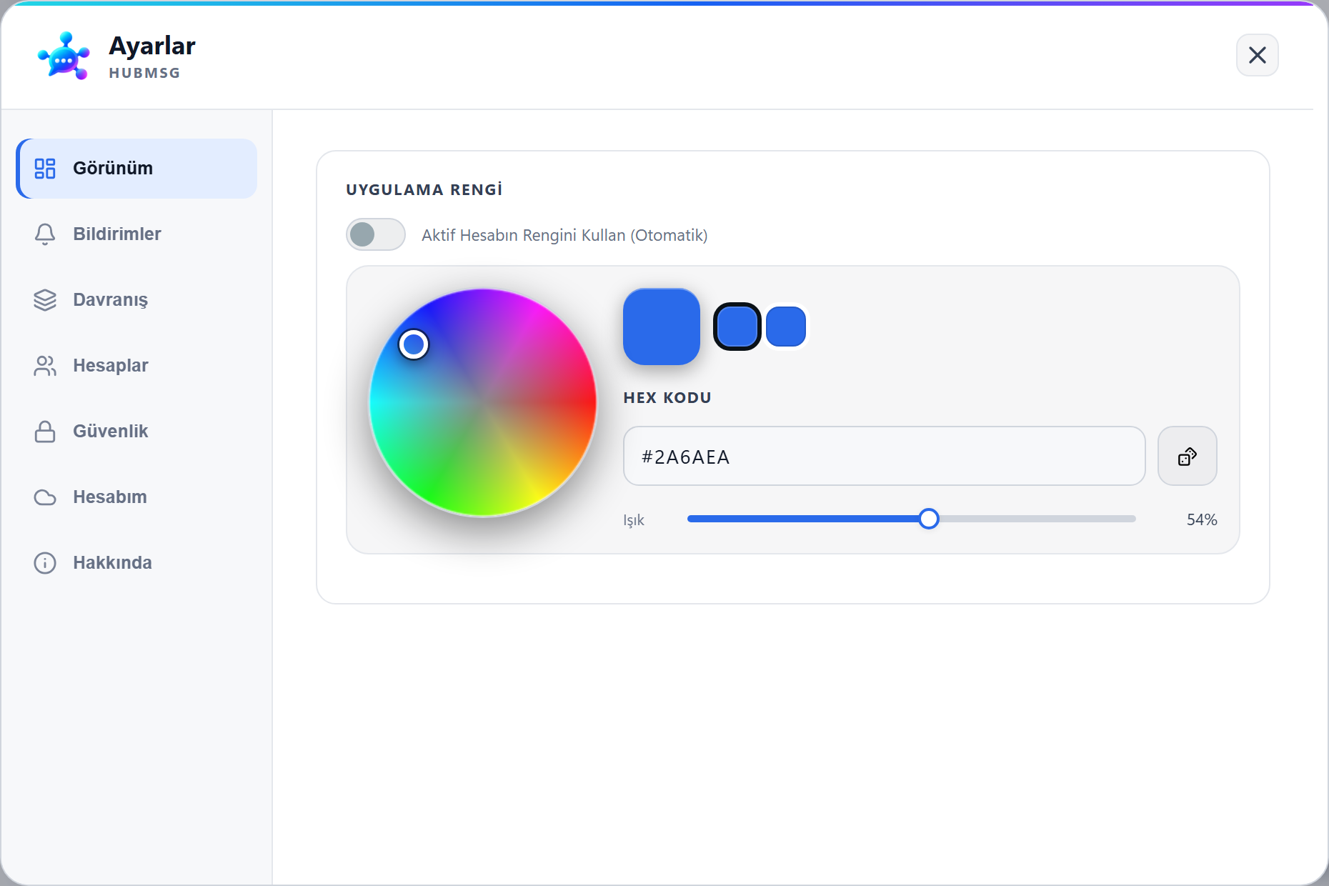Click the Hesaplar users icon

tap(45, 366)
